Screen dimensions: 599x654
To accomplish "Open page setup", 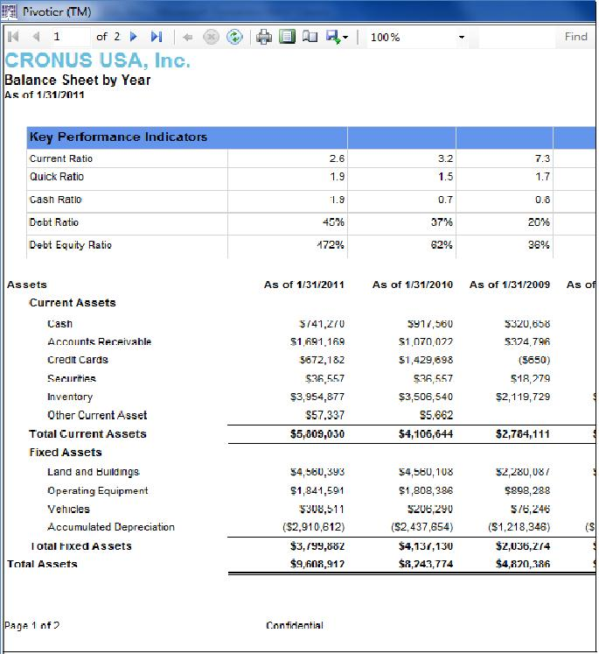I will [x=310, y=37].
